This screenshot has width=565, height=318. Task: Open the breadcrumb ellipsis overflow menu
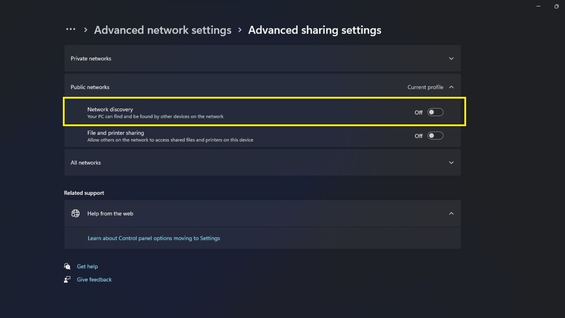coord(71,30)
